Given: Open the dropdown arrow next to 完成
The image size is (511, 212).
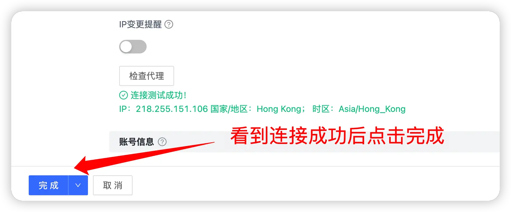Looking at the screenshot, I should pyautogui.click(x=78, y=185).
